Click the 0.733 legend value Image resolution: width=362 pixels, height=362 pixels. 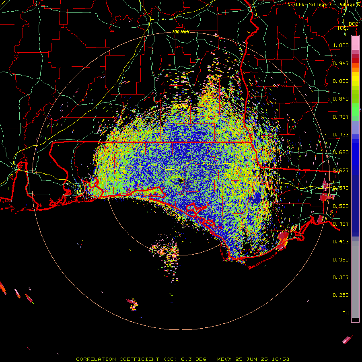pos(341,134)
